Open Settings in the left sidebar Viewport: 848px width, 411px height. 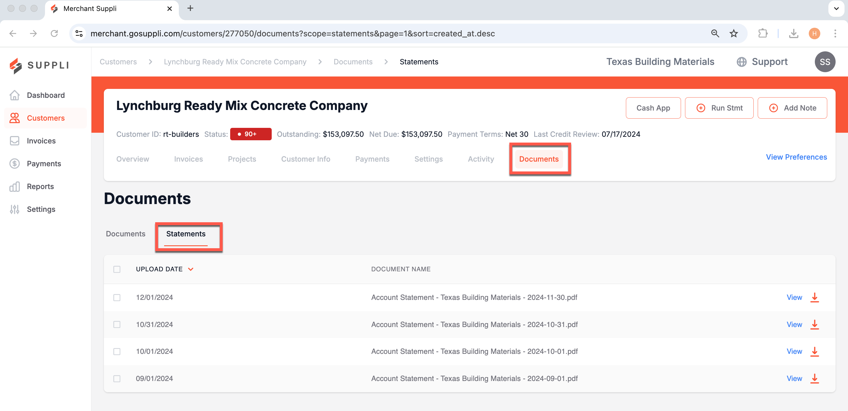32,209
